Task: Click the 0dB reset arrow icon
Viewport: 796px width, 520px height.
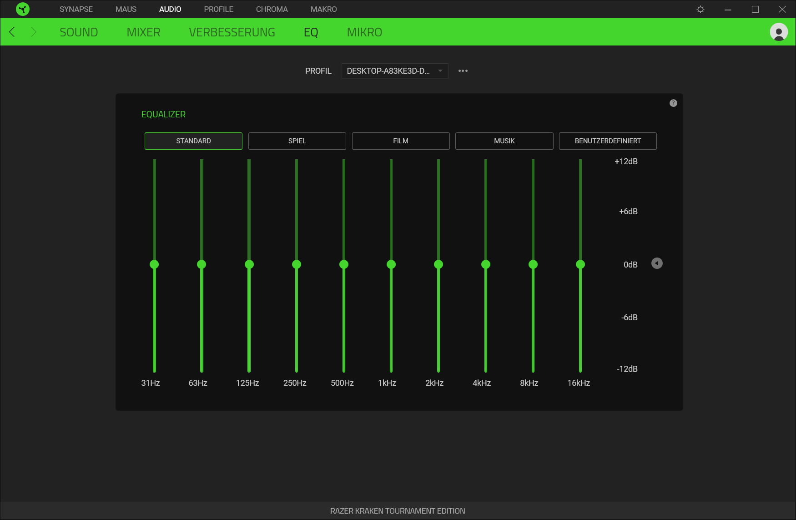Action: click(x=657, y=263)
